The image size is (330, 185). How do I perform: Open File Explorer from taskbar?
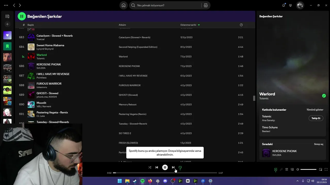(x=127, y=181)
